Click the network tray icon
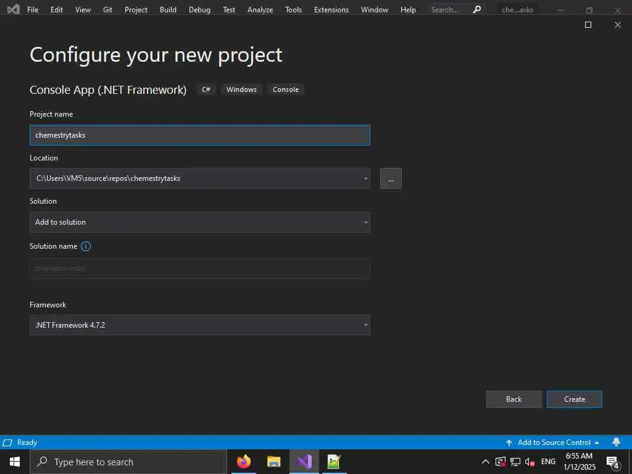This screenshot has width=632, height=474. point(515,462)
